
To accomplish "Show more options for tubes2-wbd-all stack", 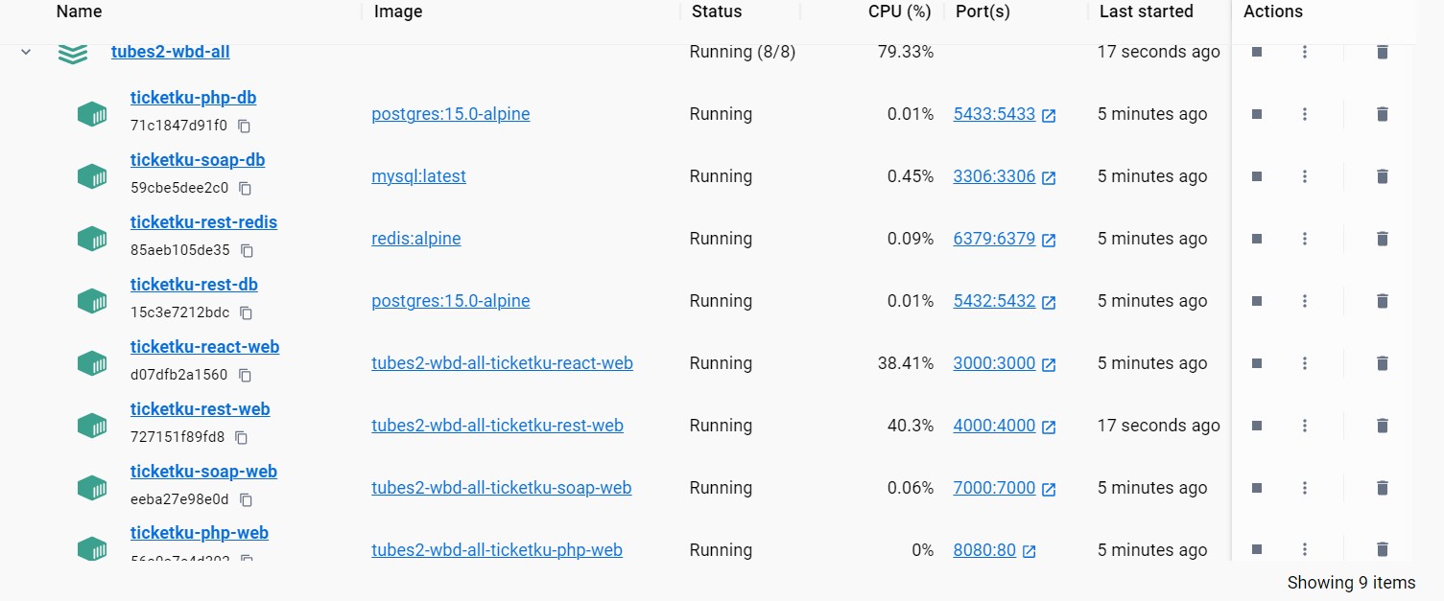I will tap(1304, 52).
